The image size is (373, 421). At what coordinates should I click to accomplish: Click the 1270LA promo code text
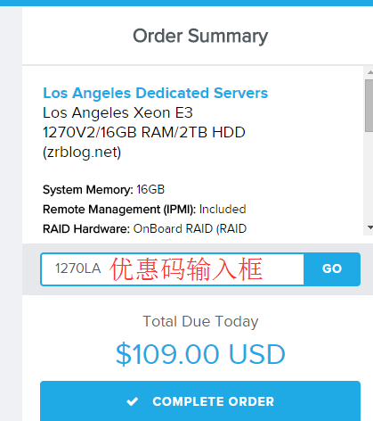78,268
